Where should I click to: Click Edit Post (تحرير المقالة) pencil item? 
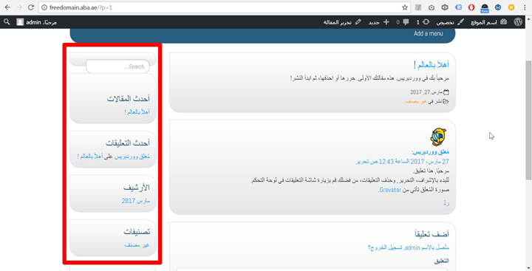[x=342, y=22]
